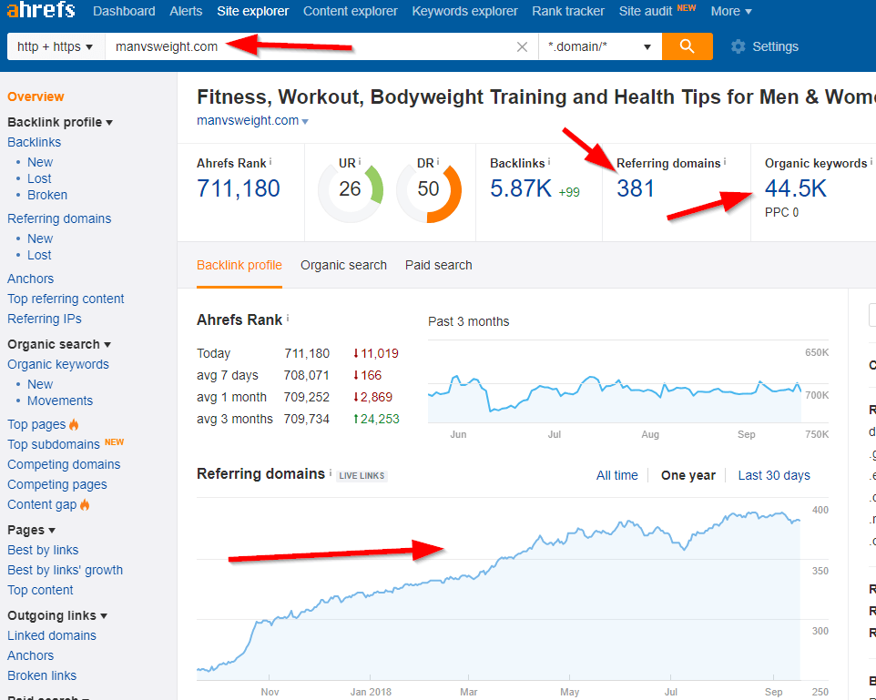The width and height of the screenshot is (876, 700).
Task: Click the Top referring content link
Action: [66, 299]
